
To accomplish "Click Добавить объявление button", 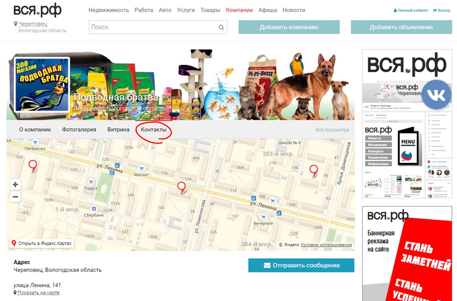I will coord(401,27).
